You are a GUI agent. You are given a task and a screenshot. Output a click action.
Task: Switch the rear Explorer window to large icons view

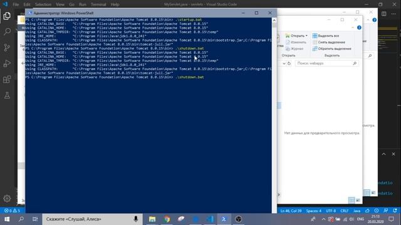[373, 192]
